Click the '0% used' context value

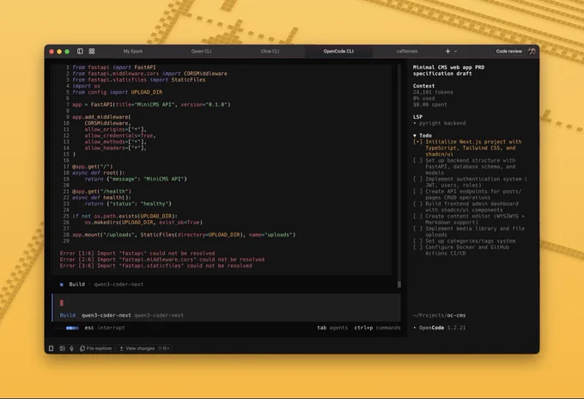tap(424, 98)
